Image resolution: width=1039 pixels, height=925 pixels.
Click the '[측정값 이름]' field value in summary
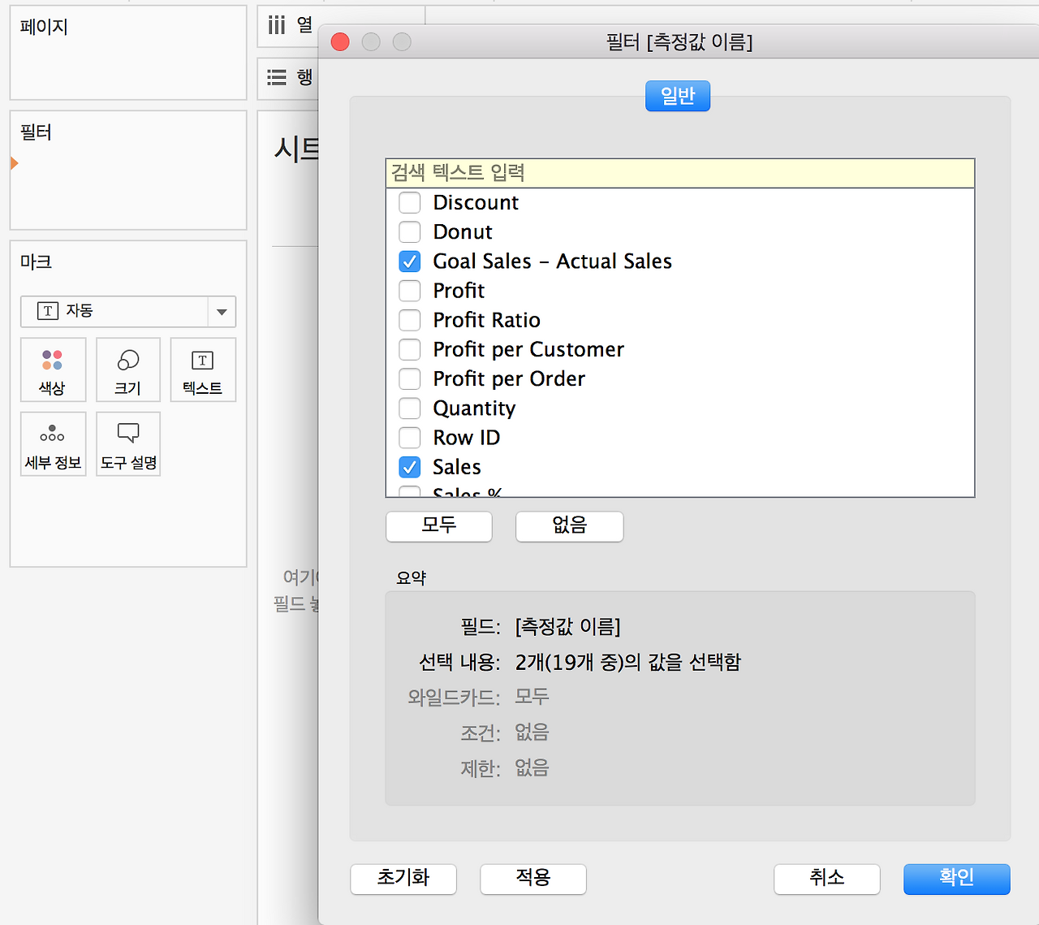click(568, 627)
